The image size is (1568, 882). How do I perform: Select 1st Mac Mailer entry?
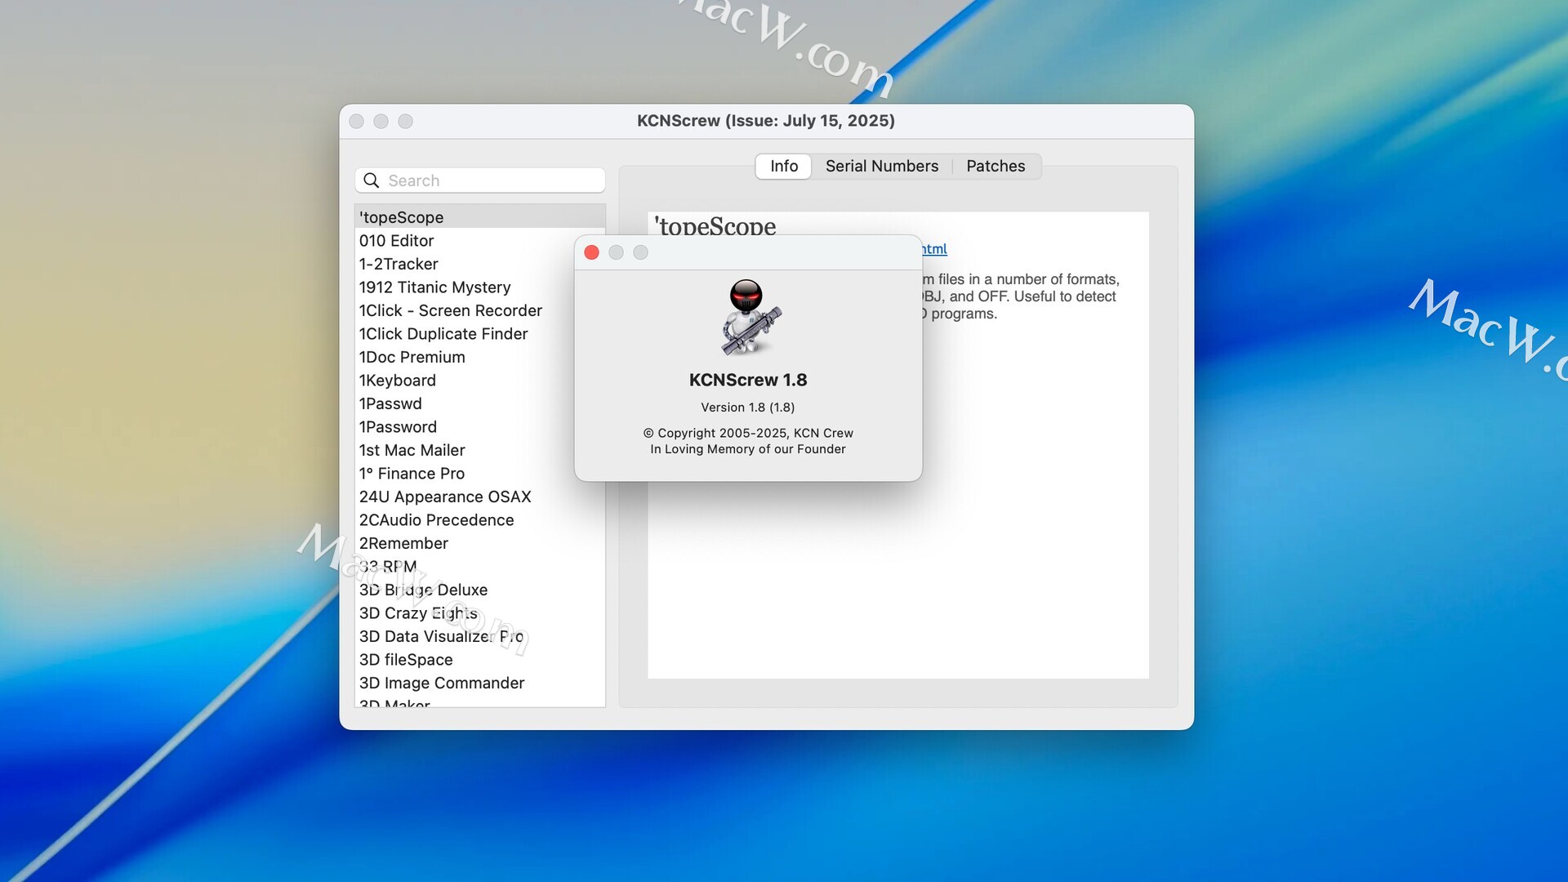click(480, 450)
